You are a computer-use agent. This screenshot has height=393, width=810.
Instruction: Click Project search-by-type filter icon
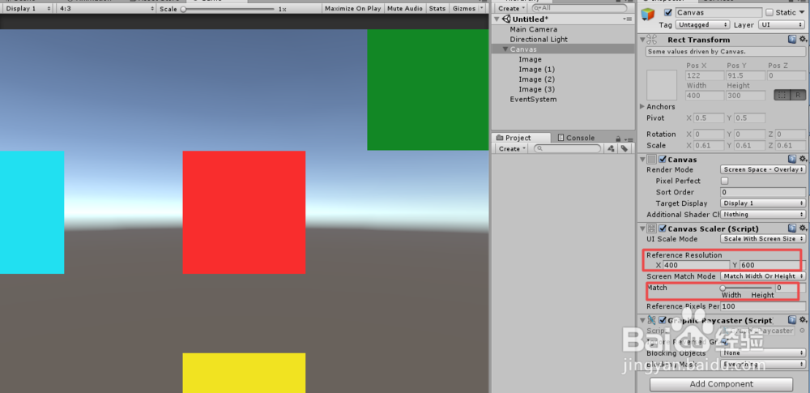pos(611,148)
